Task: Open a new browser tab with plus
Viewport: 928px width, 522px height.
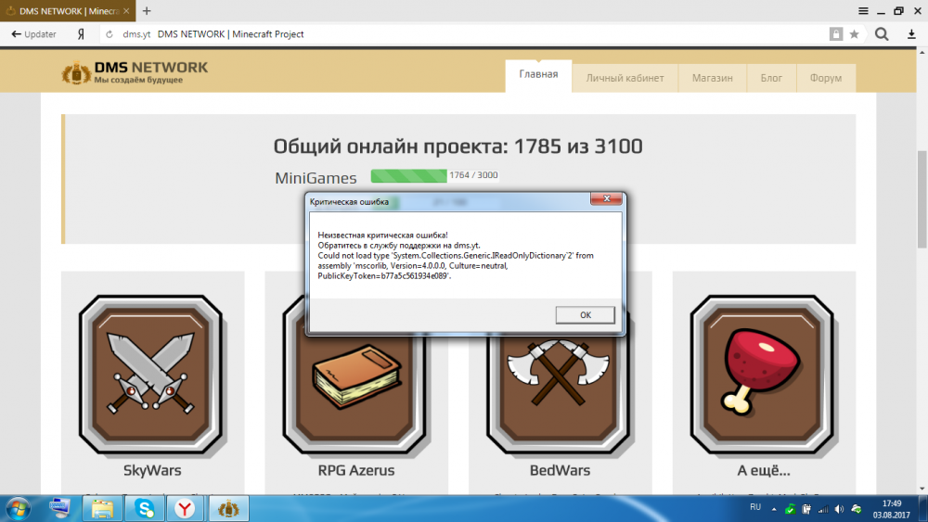Action: (x=147, y=10)
